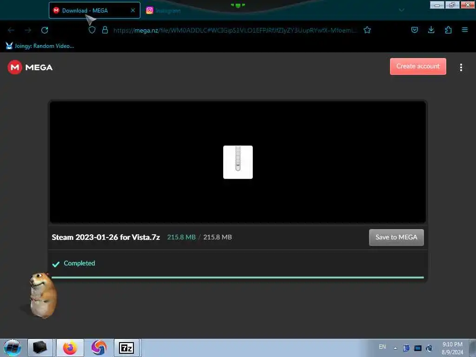The height and width of the screenshot is (357, 476).
Task: Click the Save to MEGA button
Action: tap(396, 238)
